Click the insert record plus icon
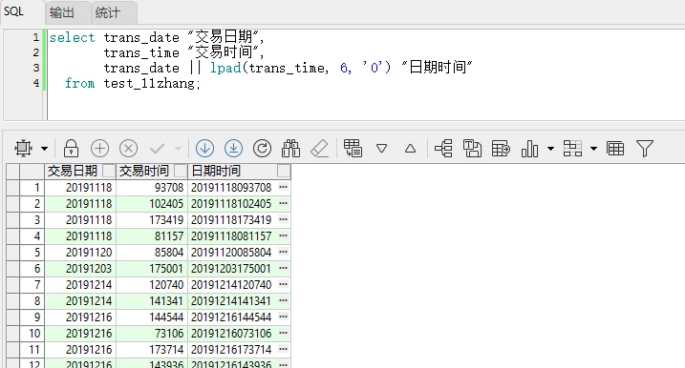Viewport: 685px width, 368px height. coord(99,148)
